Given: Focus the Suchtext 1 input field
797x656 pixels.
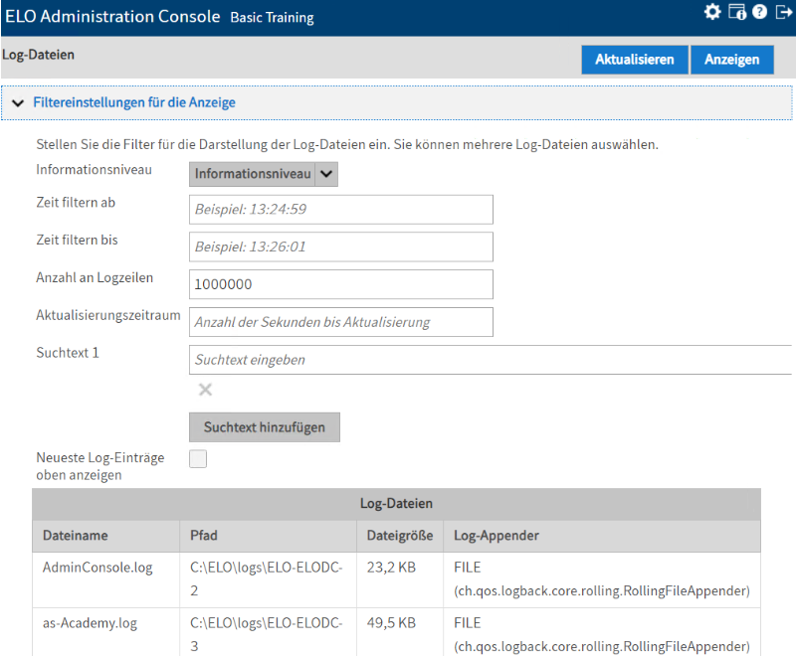Looking at the screenshot, I should [x=490, y=360].
